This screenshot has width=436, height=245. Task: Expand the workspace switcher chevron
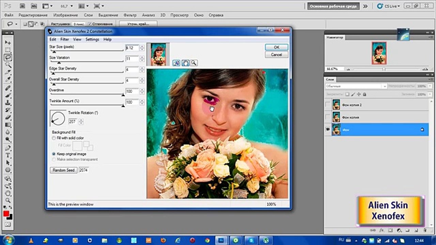click(x=365, y=6)
